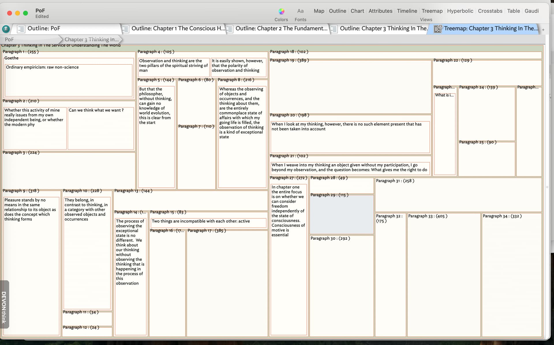Viewport: 554px width, 345px height.
Task: Select the Paragraph 19 : (389) cell
Action: 350,87
